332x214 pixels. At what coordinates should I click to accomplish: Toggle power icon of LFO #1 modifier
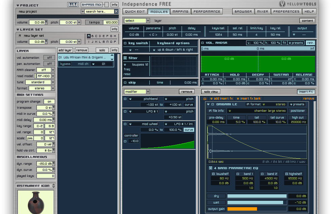point(125,111)
